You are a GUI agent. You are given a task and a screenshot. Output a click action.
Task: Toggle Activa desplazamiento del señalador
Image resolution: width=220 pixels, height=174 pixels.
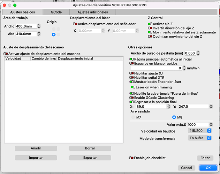[x=75, y=24]
